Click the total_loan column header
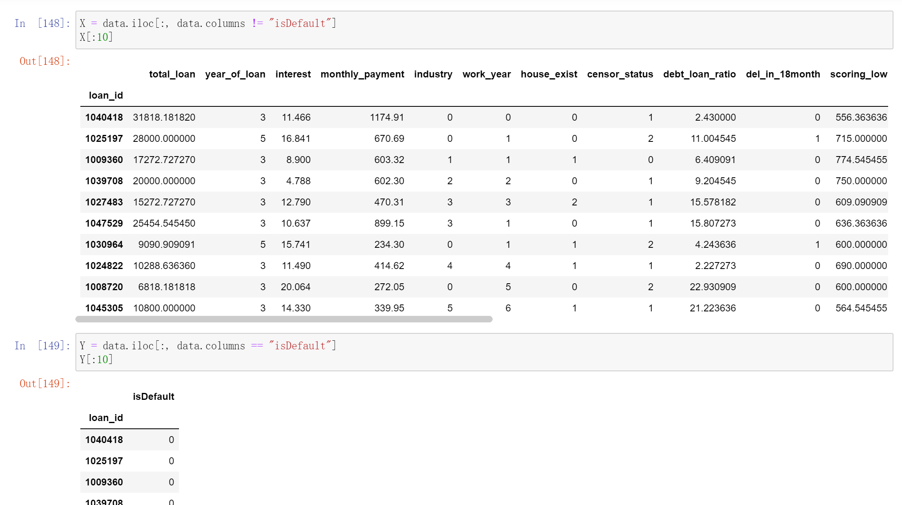 click(172, 74)
